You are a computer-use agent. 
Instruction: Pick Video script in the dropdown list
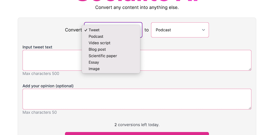(x=99, y=43)
